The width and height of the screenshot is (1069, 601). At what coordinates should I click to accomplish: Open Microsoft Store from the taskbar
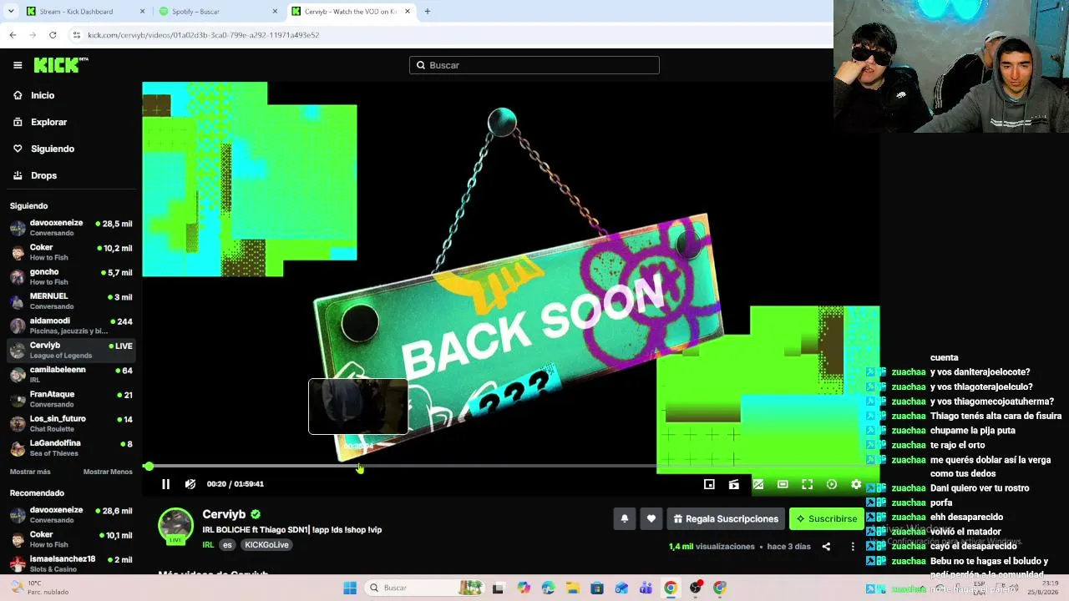(596, 588)
